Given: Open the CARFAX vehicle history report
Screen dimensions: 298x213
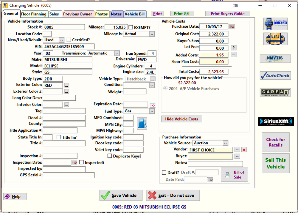Looking at the screenshot, I should pyautogui.click(x=275, y=92).
